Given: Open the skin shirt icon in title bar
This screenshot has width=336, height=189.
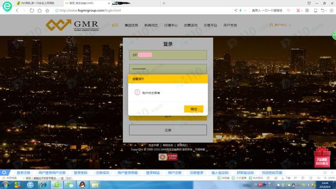Looking at the screenshot, I should tap(309, 3).
